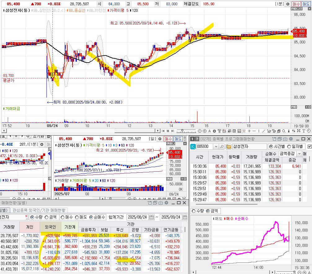Click the 1 window number icon
The width and height of the screenshot is (312, 274).
pos(192,139)
